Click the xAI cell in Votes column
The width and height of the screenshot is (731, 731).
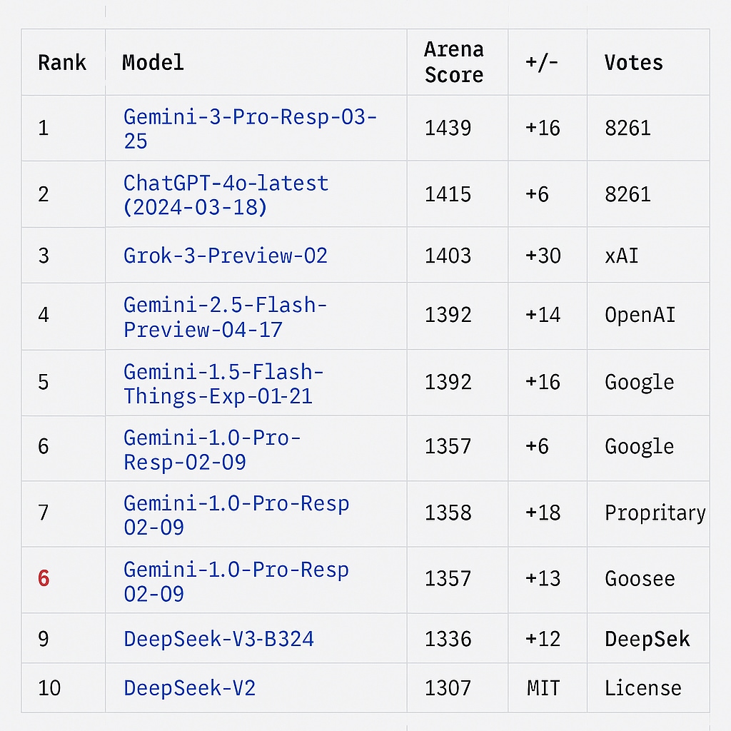pos(621,256)
